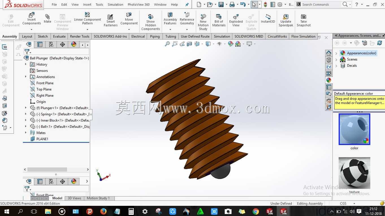Open the DimXpertManager tab
The image size is (385, 216).
click(x=62, y=44)
